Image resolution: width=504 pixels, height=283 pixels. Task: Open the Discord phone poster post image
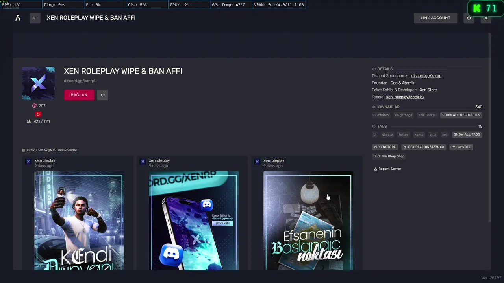pos(194,221)
